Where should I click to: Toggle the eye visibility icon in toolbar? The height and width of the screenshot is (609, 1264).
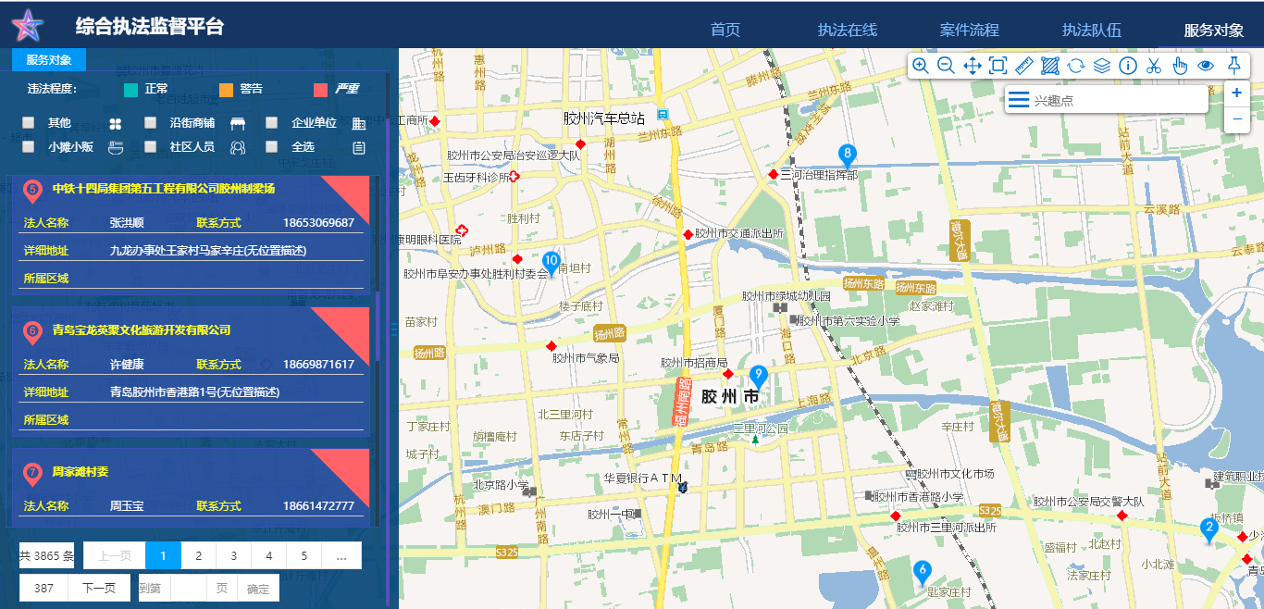1205,66
